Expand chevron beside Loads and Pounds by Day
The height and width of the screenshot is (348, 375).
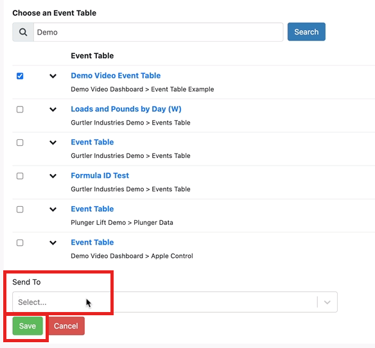[x=53, y=110]
